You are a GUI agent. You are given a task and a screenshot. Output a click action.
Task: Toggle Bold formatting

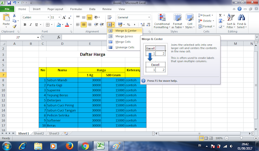pos(25,25)
